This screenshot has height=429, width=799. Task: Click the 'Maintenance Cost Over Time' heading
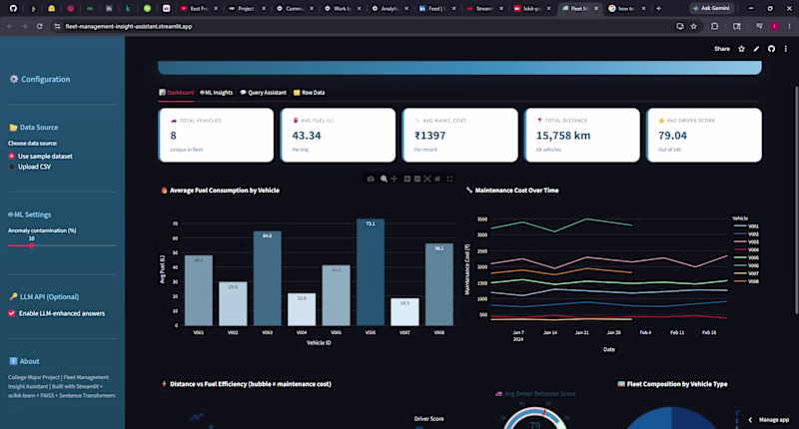[516, 191]
